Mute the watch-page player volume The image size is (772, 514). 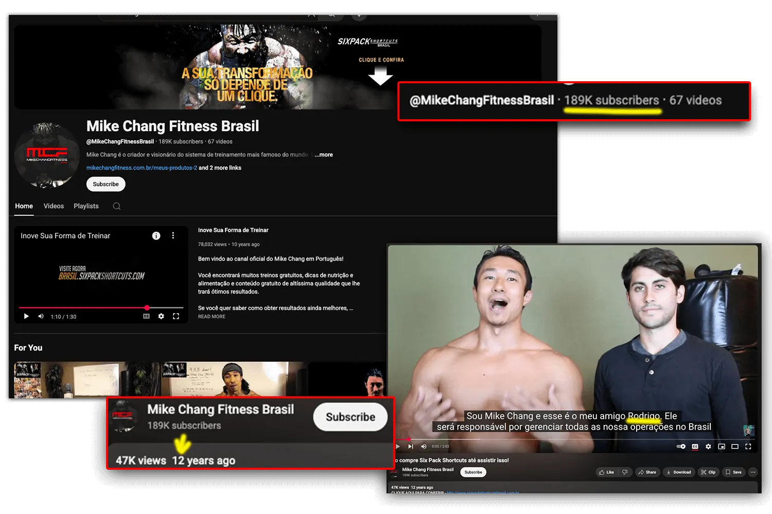tap(424, 446)
